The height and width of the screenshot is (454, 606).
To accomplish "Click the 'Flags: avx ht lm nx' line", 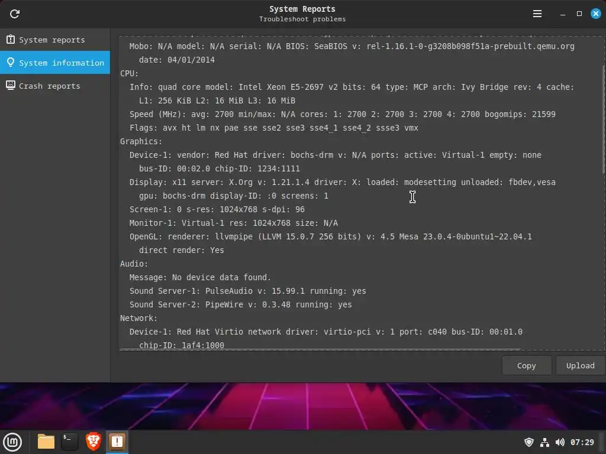I will click(x=273, y=128).
